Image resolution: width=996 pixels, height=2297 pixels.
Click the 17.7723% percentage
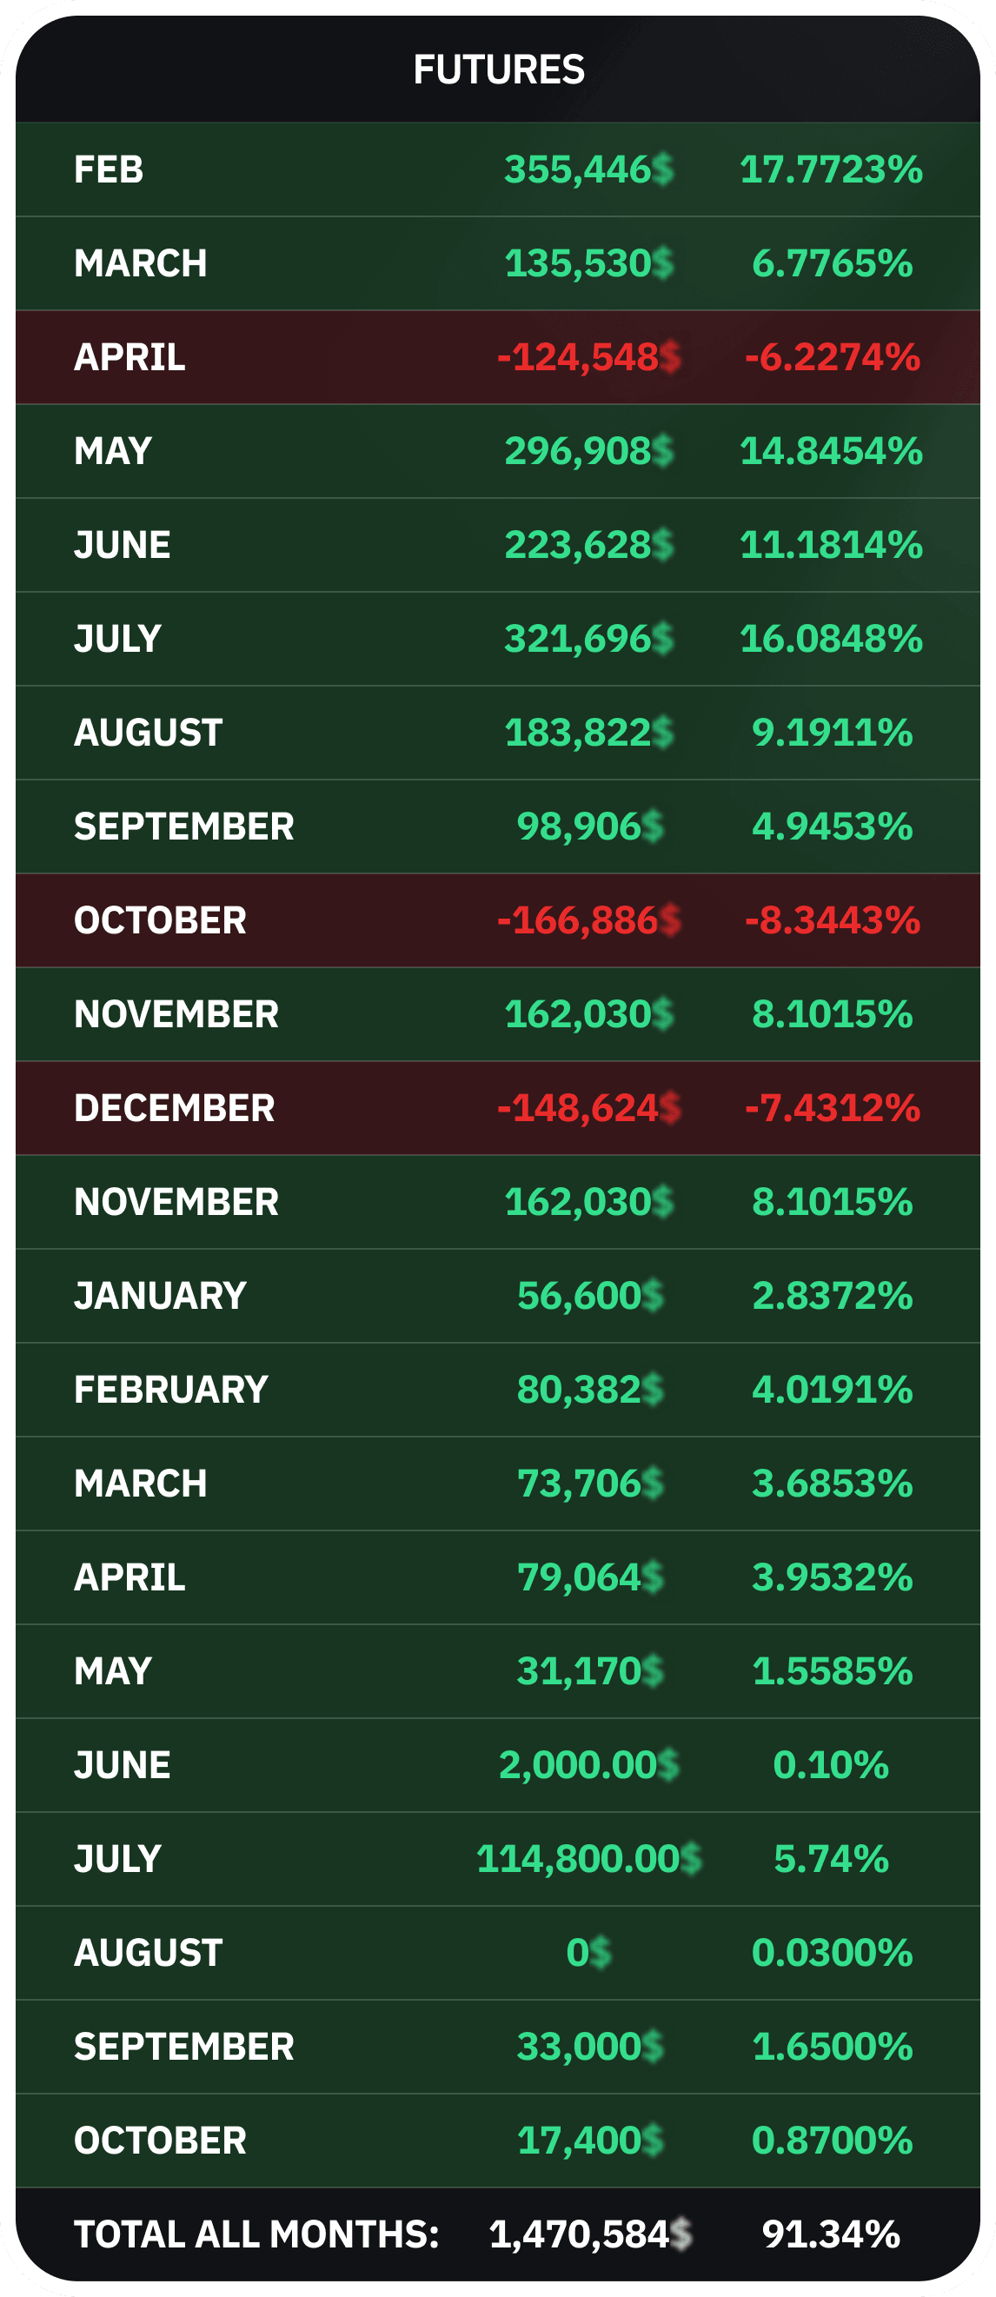click(831, 169)
